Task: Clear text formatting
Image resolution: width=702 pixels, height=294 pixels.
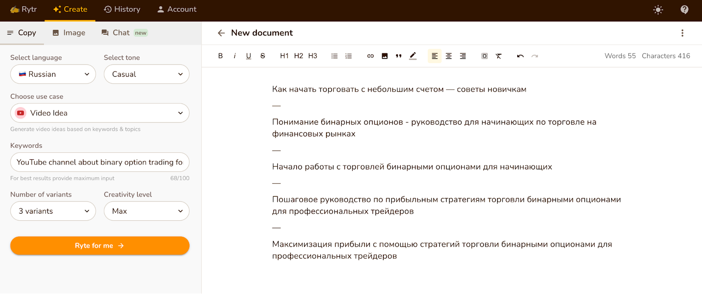Action: coord(498,56)
